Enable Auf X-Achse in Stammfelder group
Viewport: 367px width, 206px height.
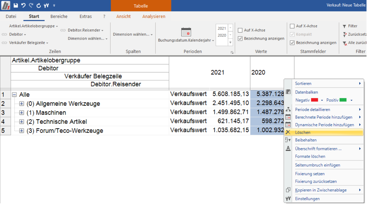(292, 26)
